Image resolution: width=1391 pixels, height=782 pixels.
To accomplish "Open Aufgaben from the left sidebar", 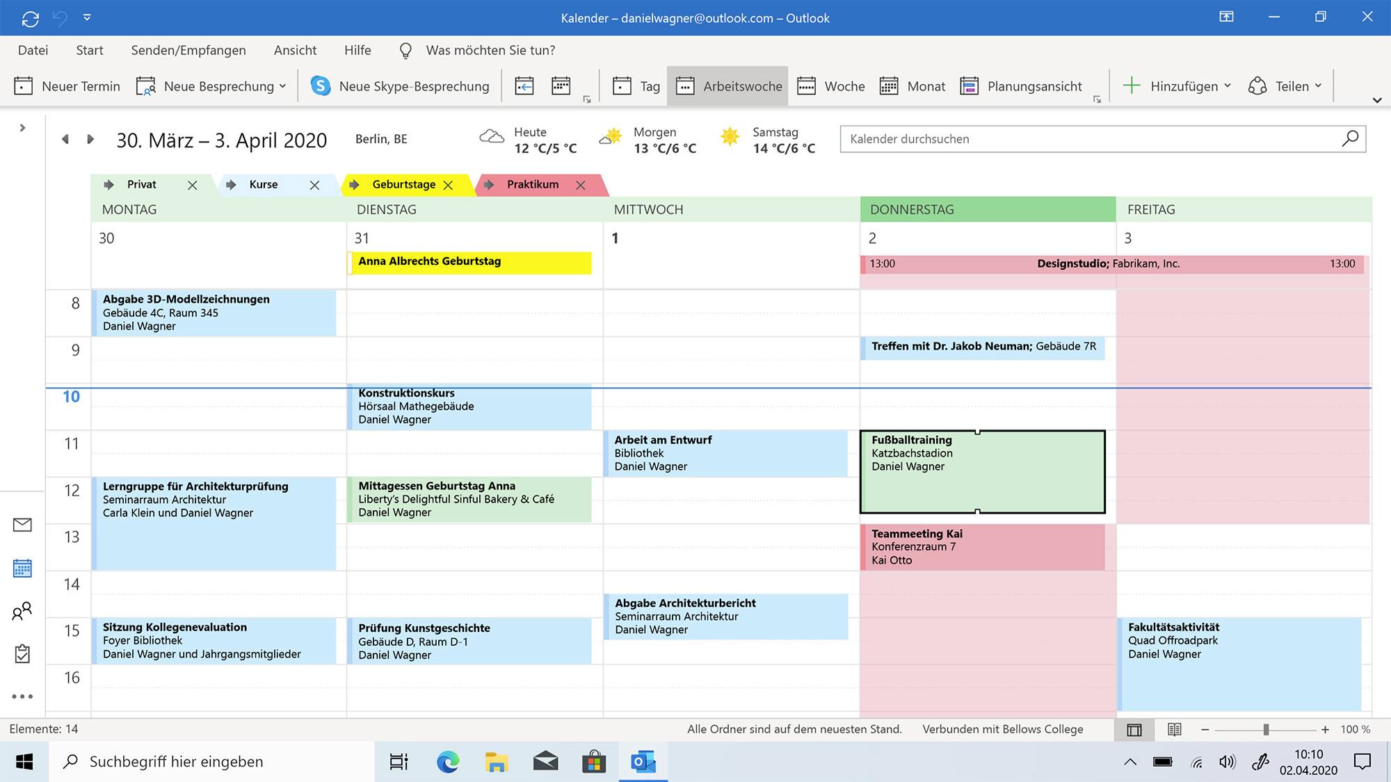I will pos(22,653).
